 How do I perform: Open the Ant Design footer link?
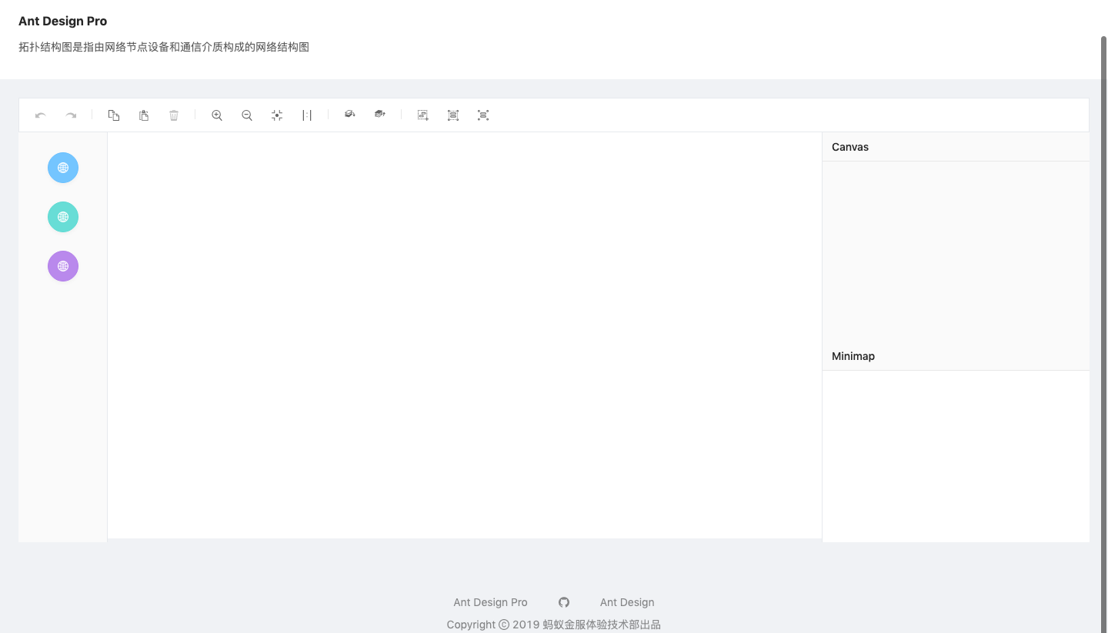[627, 602]
